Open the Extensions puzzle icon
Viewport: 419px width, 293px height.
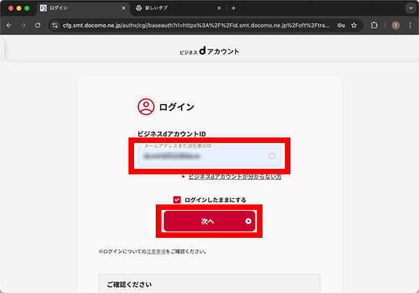click(x=374, y=25)
